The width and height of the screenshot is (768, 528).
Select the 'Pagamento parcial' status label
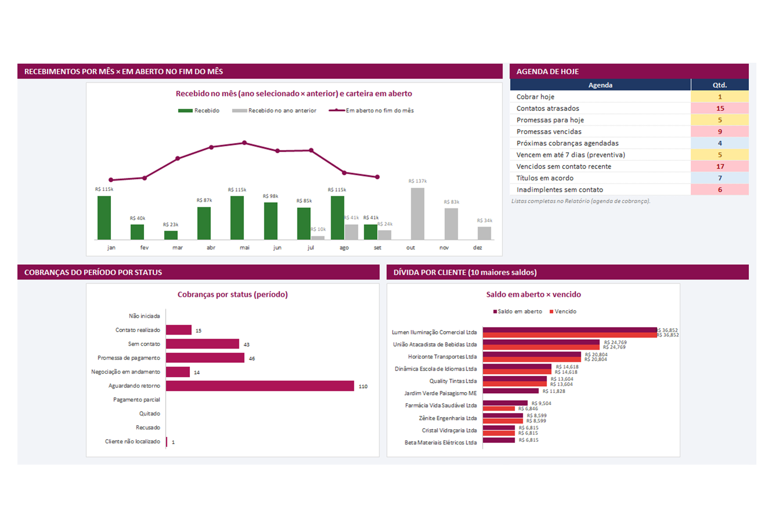pos(137,400)
